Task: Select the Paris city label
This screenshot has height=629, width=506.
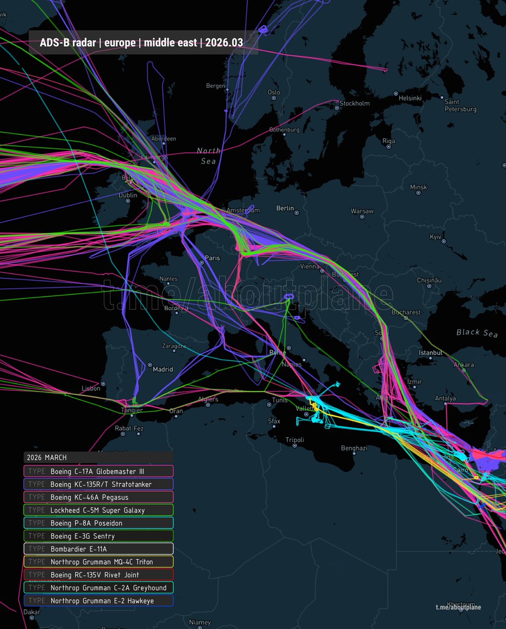Action: (x=212, y=258)
